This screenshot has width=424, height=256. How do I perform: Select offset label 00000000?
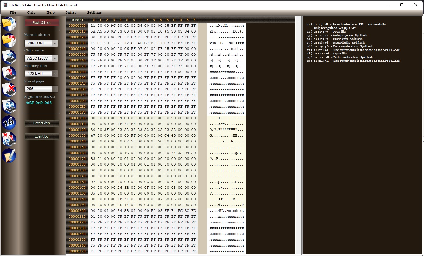pos(77,26)
